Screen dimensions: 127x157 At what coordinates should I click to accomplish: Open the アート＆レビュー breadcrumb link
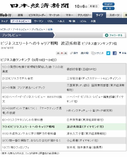(x=21, y=29)
